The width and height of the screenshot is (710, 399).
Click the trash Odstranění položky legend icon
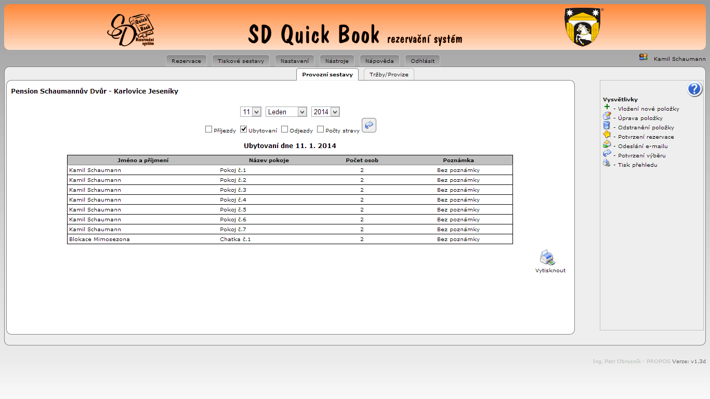point(606,126)
